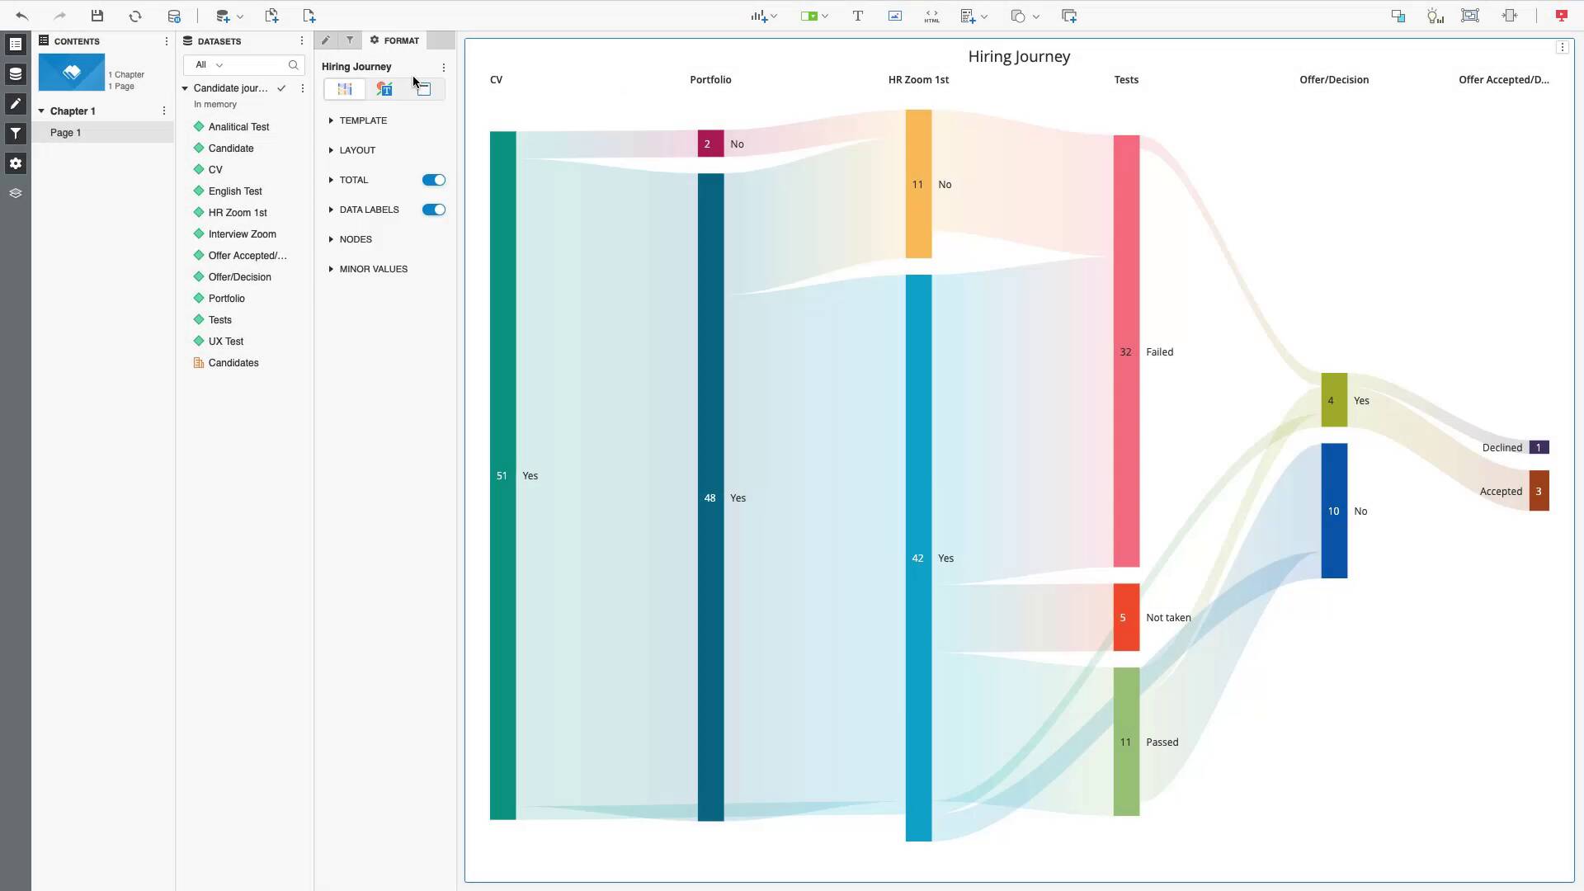The height and width of the screenshot is (891, 1584).
Task: Switch to the FORMAT tab
Action: point(395,40)
